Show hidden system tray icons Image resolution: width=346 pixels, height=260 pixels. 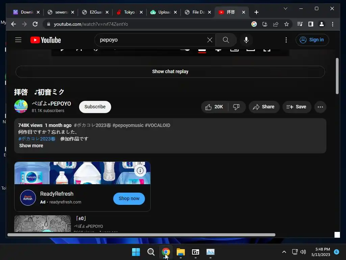284,252
